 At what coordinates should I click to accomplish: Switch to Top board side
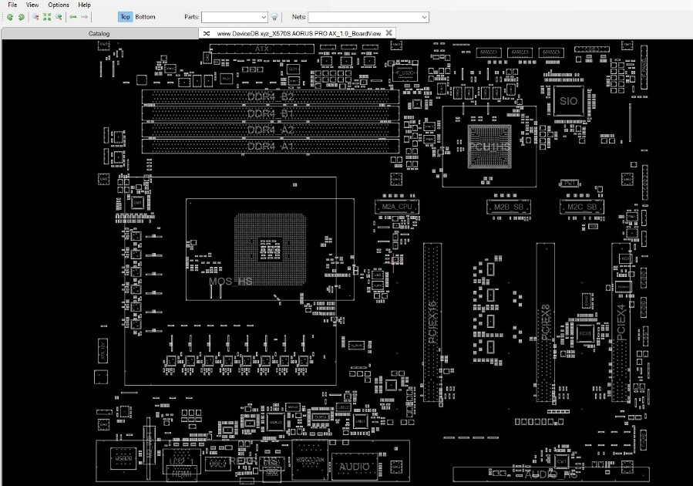pyautogui.click(x=125, y=17)
